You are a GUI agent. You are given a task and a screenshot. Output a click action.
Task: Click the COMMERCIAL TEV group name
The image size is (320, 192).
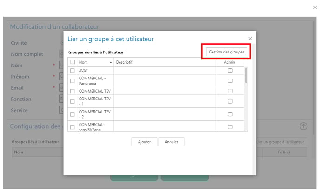[95, 91]
